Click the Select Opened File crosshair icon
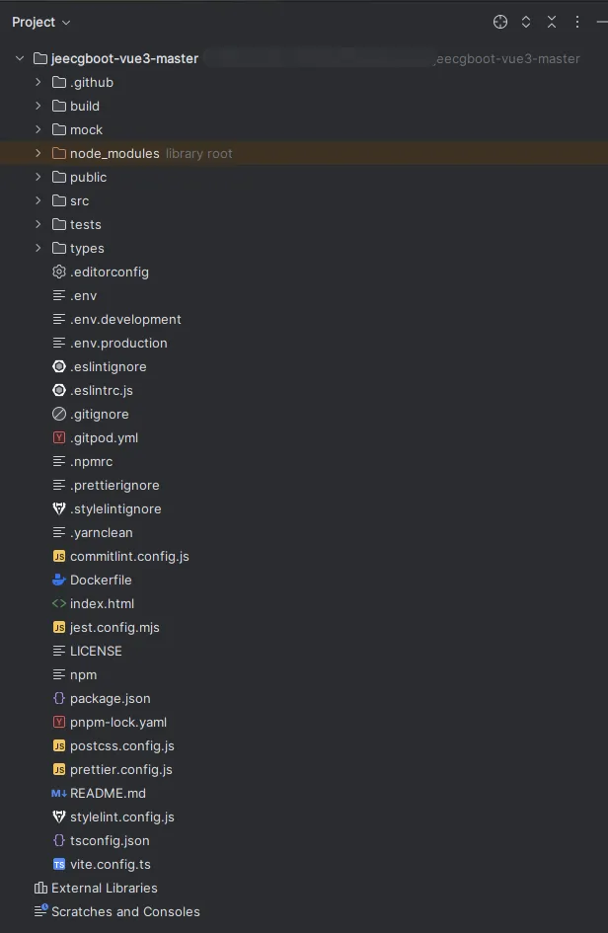 500,22
